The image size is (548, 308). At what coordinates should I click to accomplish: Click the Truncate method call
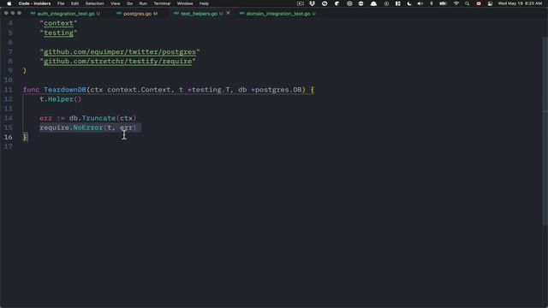pyautogui.click(x=98, y=118)
